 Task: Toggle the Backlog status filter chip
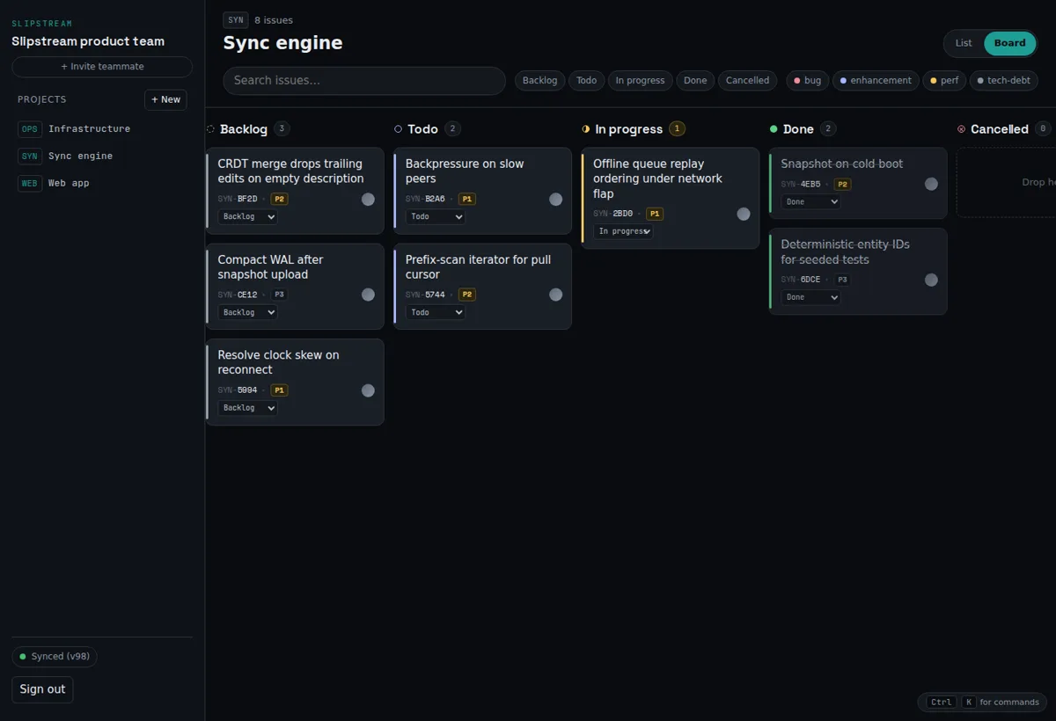pyautogui.click(x=539, y=81)
